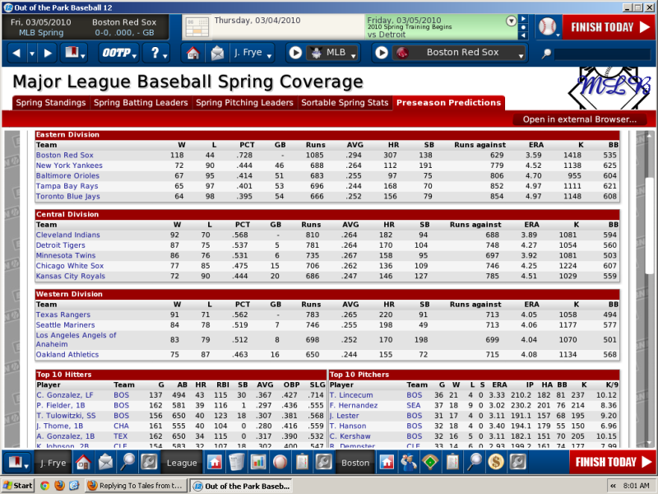Open the team personnel figure icon
This screenshot has width=658, height=494.
pyautogui.click(x=409, y=463)
